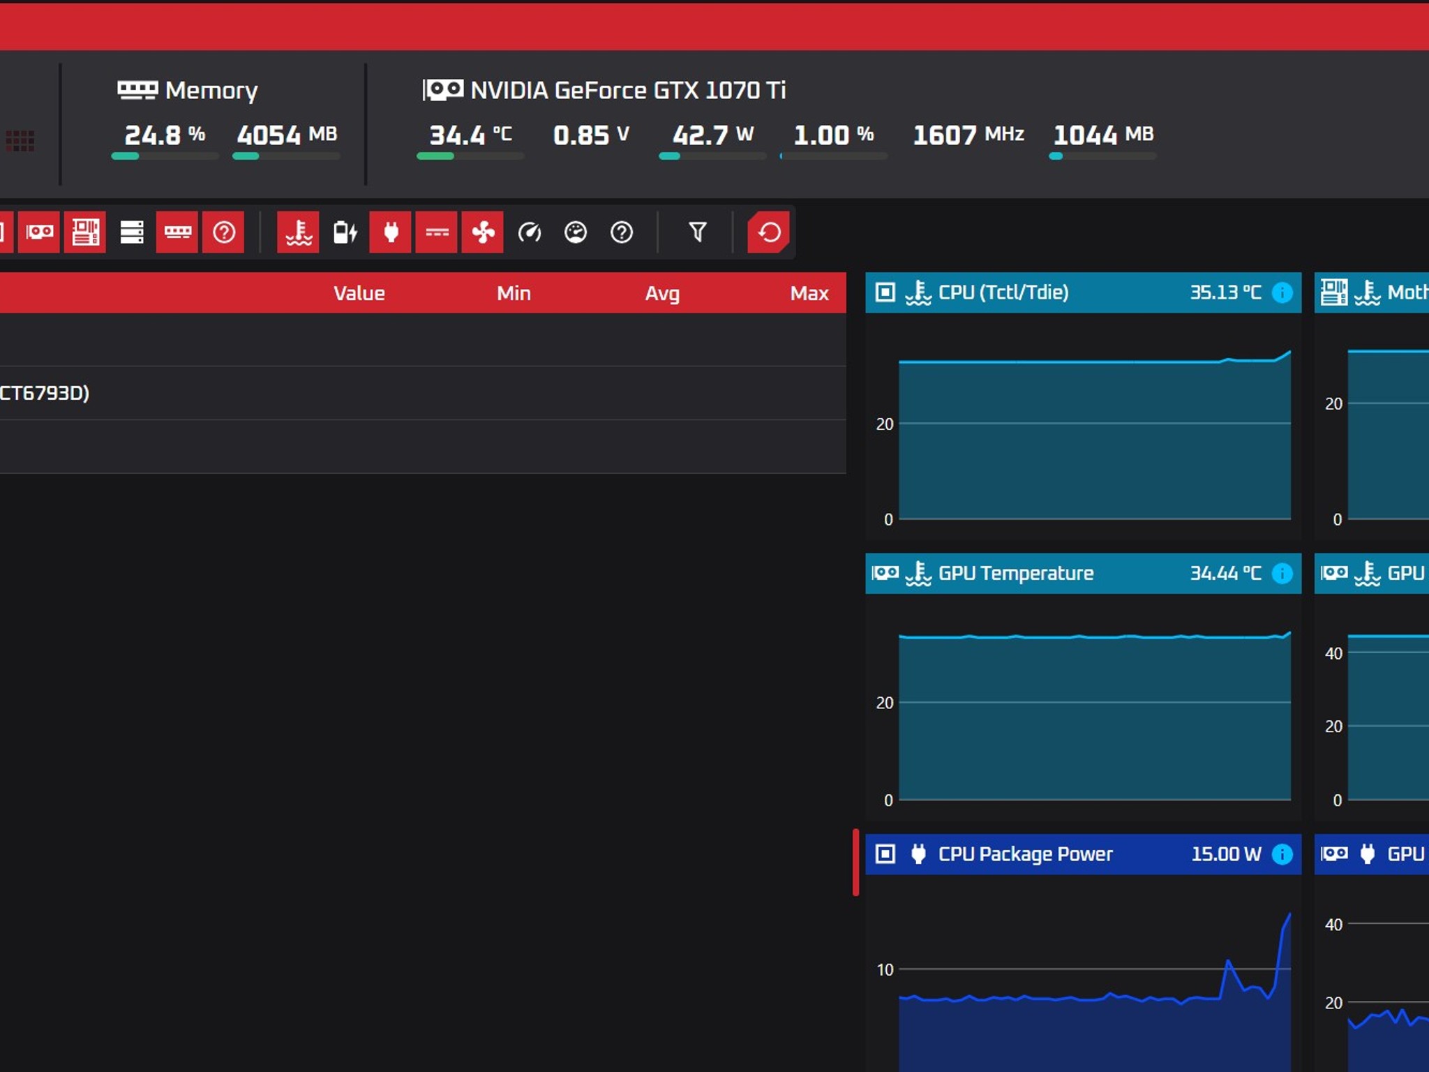The height and width of the screenshot is (1072, 1429).
Task: Open the funnel filter option
Action: [697, 232]
